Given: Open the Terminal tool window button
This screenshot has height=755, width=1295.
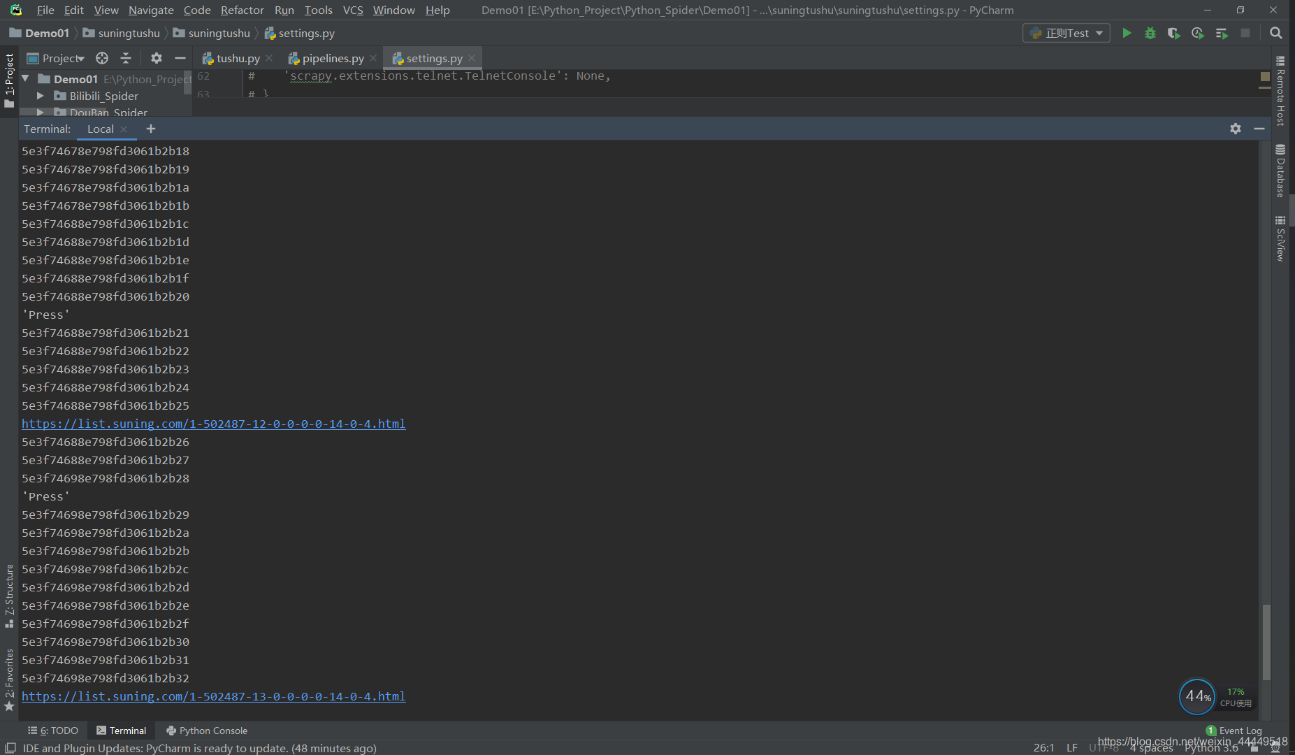Looking at the screenshot, I should click(x=121, y=731).
